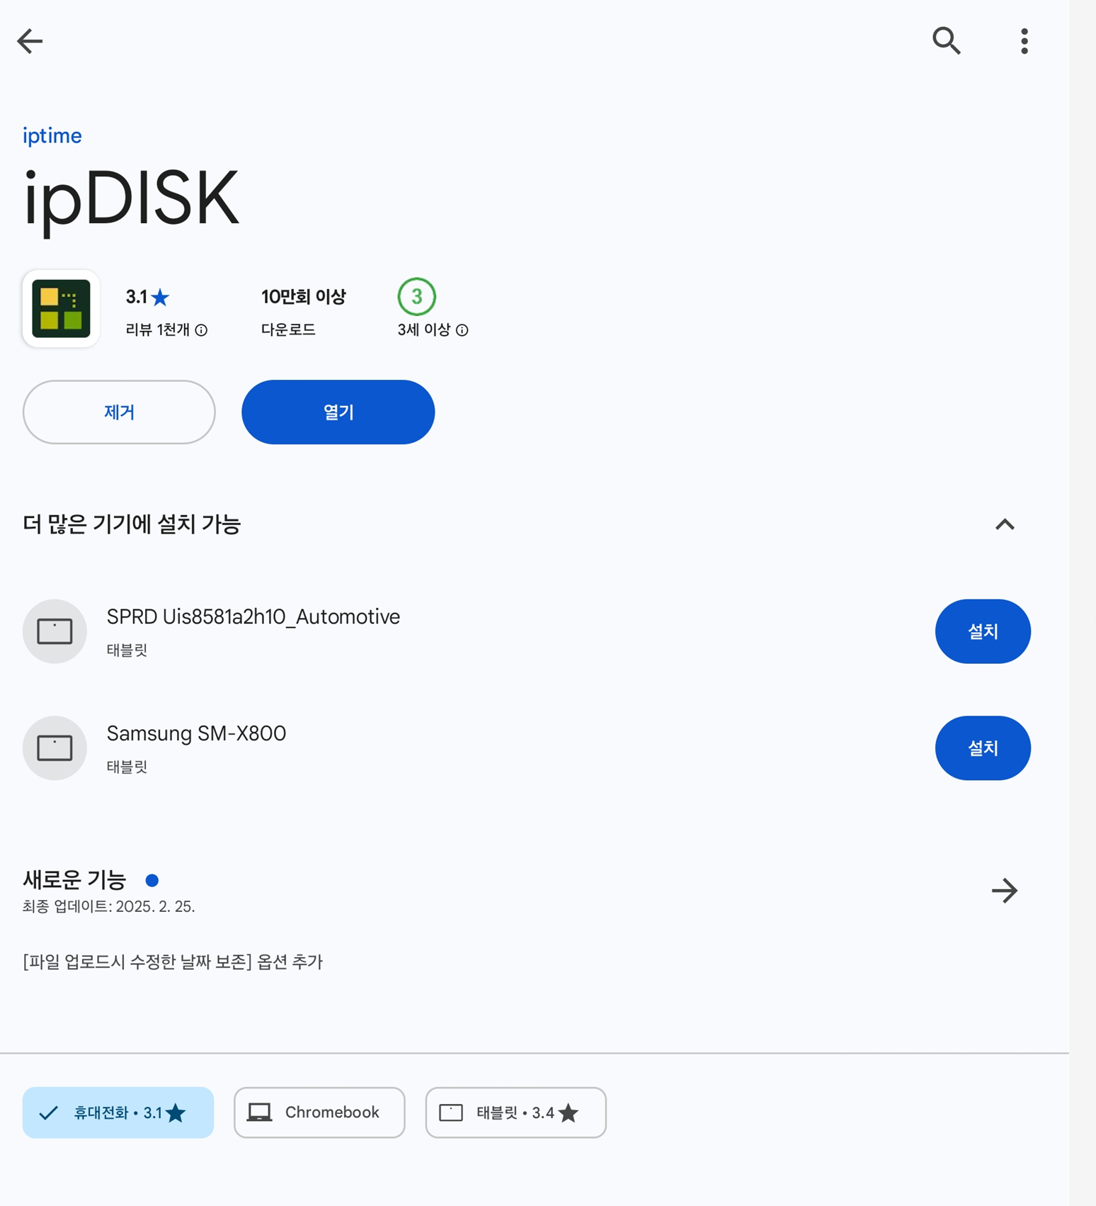Tap the ipDISK app icon
The image size is (1096, 1206).
pyautogui.click(x=61, y=308)
